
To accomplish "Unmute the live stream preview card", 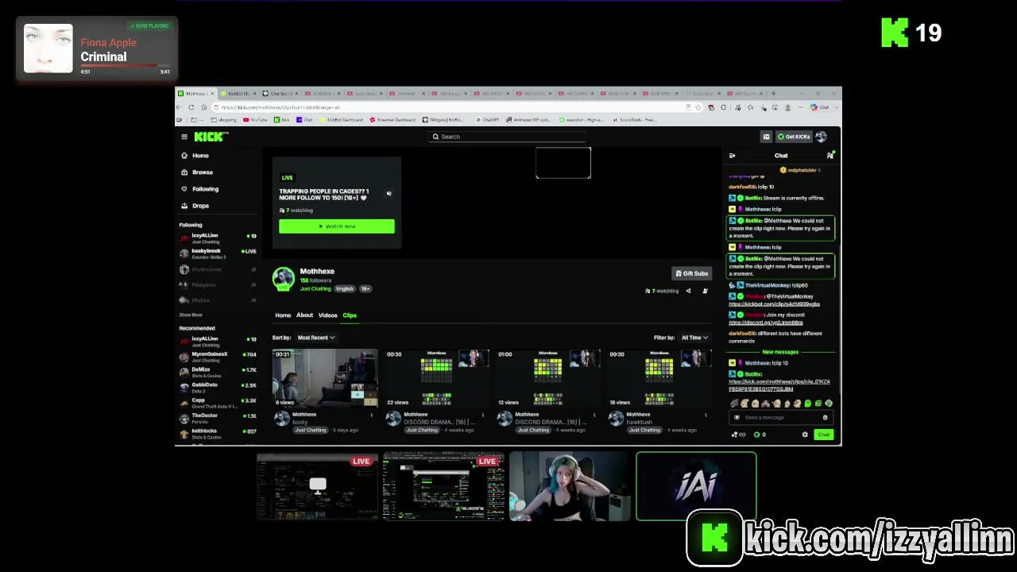I will pyautogui.click(x=389, y=193).
